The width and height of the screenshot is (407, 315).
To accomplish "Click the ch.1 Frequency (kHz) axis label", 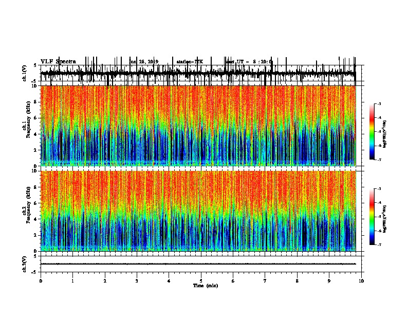I will [x=26, y=119].
